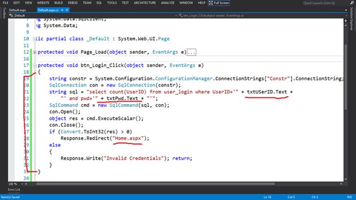Viewport: 356px width, 200px height.
Task: Open the FILE menu
Action: 5,3
